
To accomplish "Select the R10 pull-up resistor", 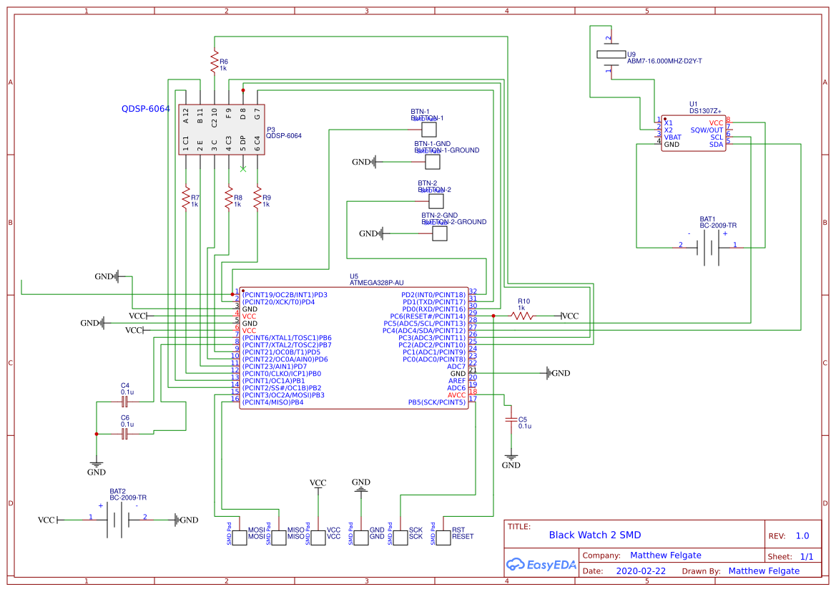I will point(522,316).
